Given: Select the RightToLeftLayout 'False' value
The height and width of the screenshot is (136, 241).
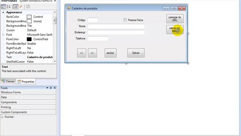Looking at the screenshot, I should pos(30,53).
